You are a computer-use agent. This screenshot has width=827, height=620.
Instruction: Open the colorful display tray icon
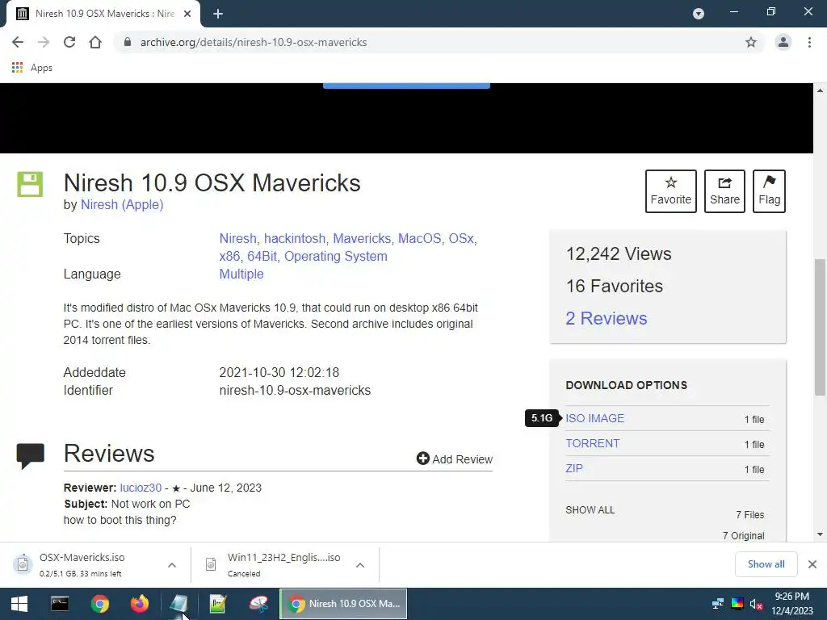click(737, 604)
